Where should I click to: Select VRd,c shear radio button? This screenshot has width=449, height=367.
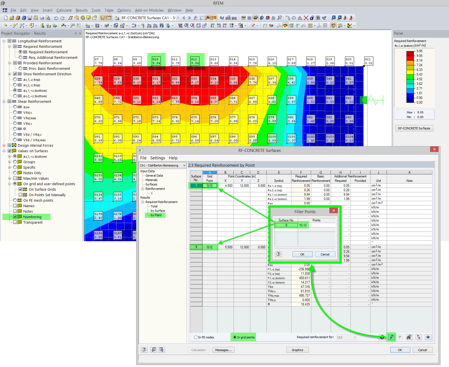(x=15, y=112)
